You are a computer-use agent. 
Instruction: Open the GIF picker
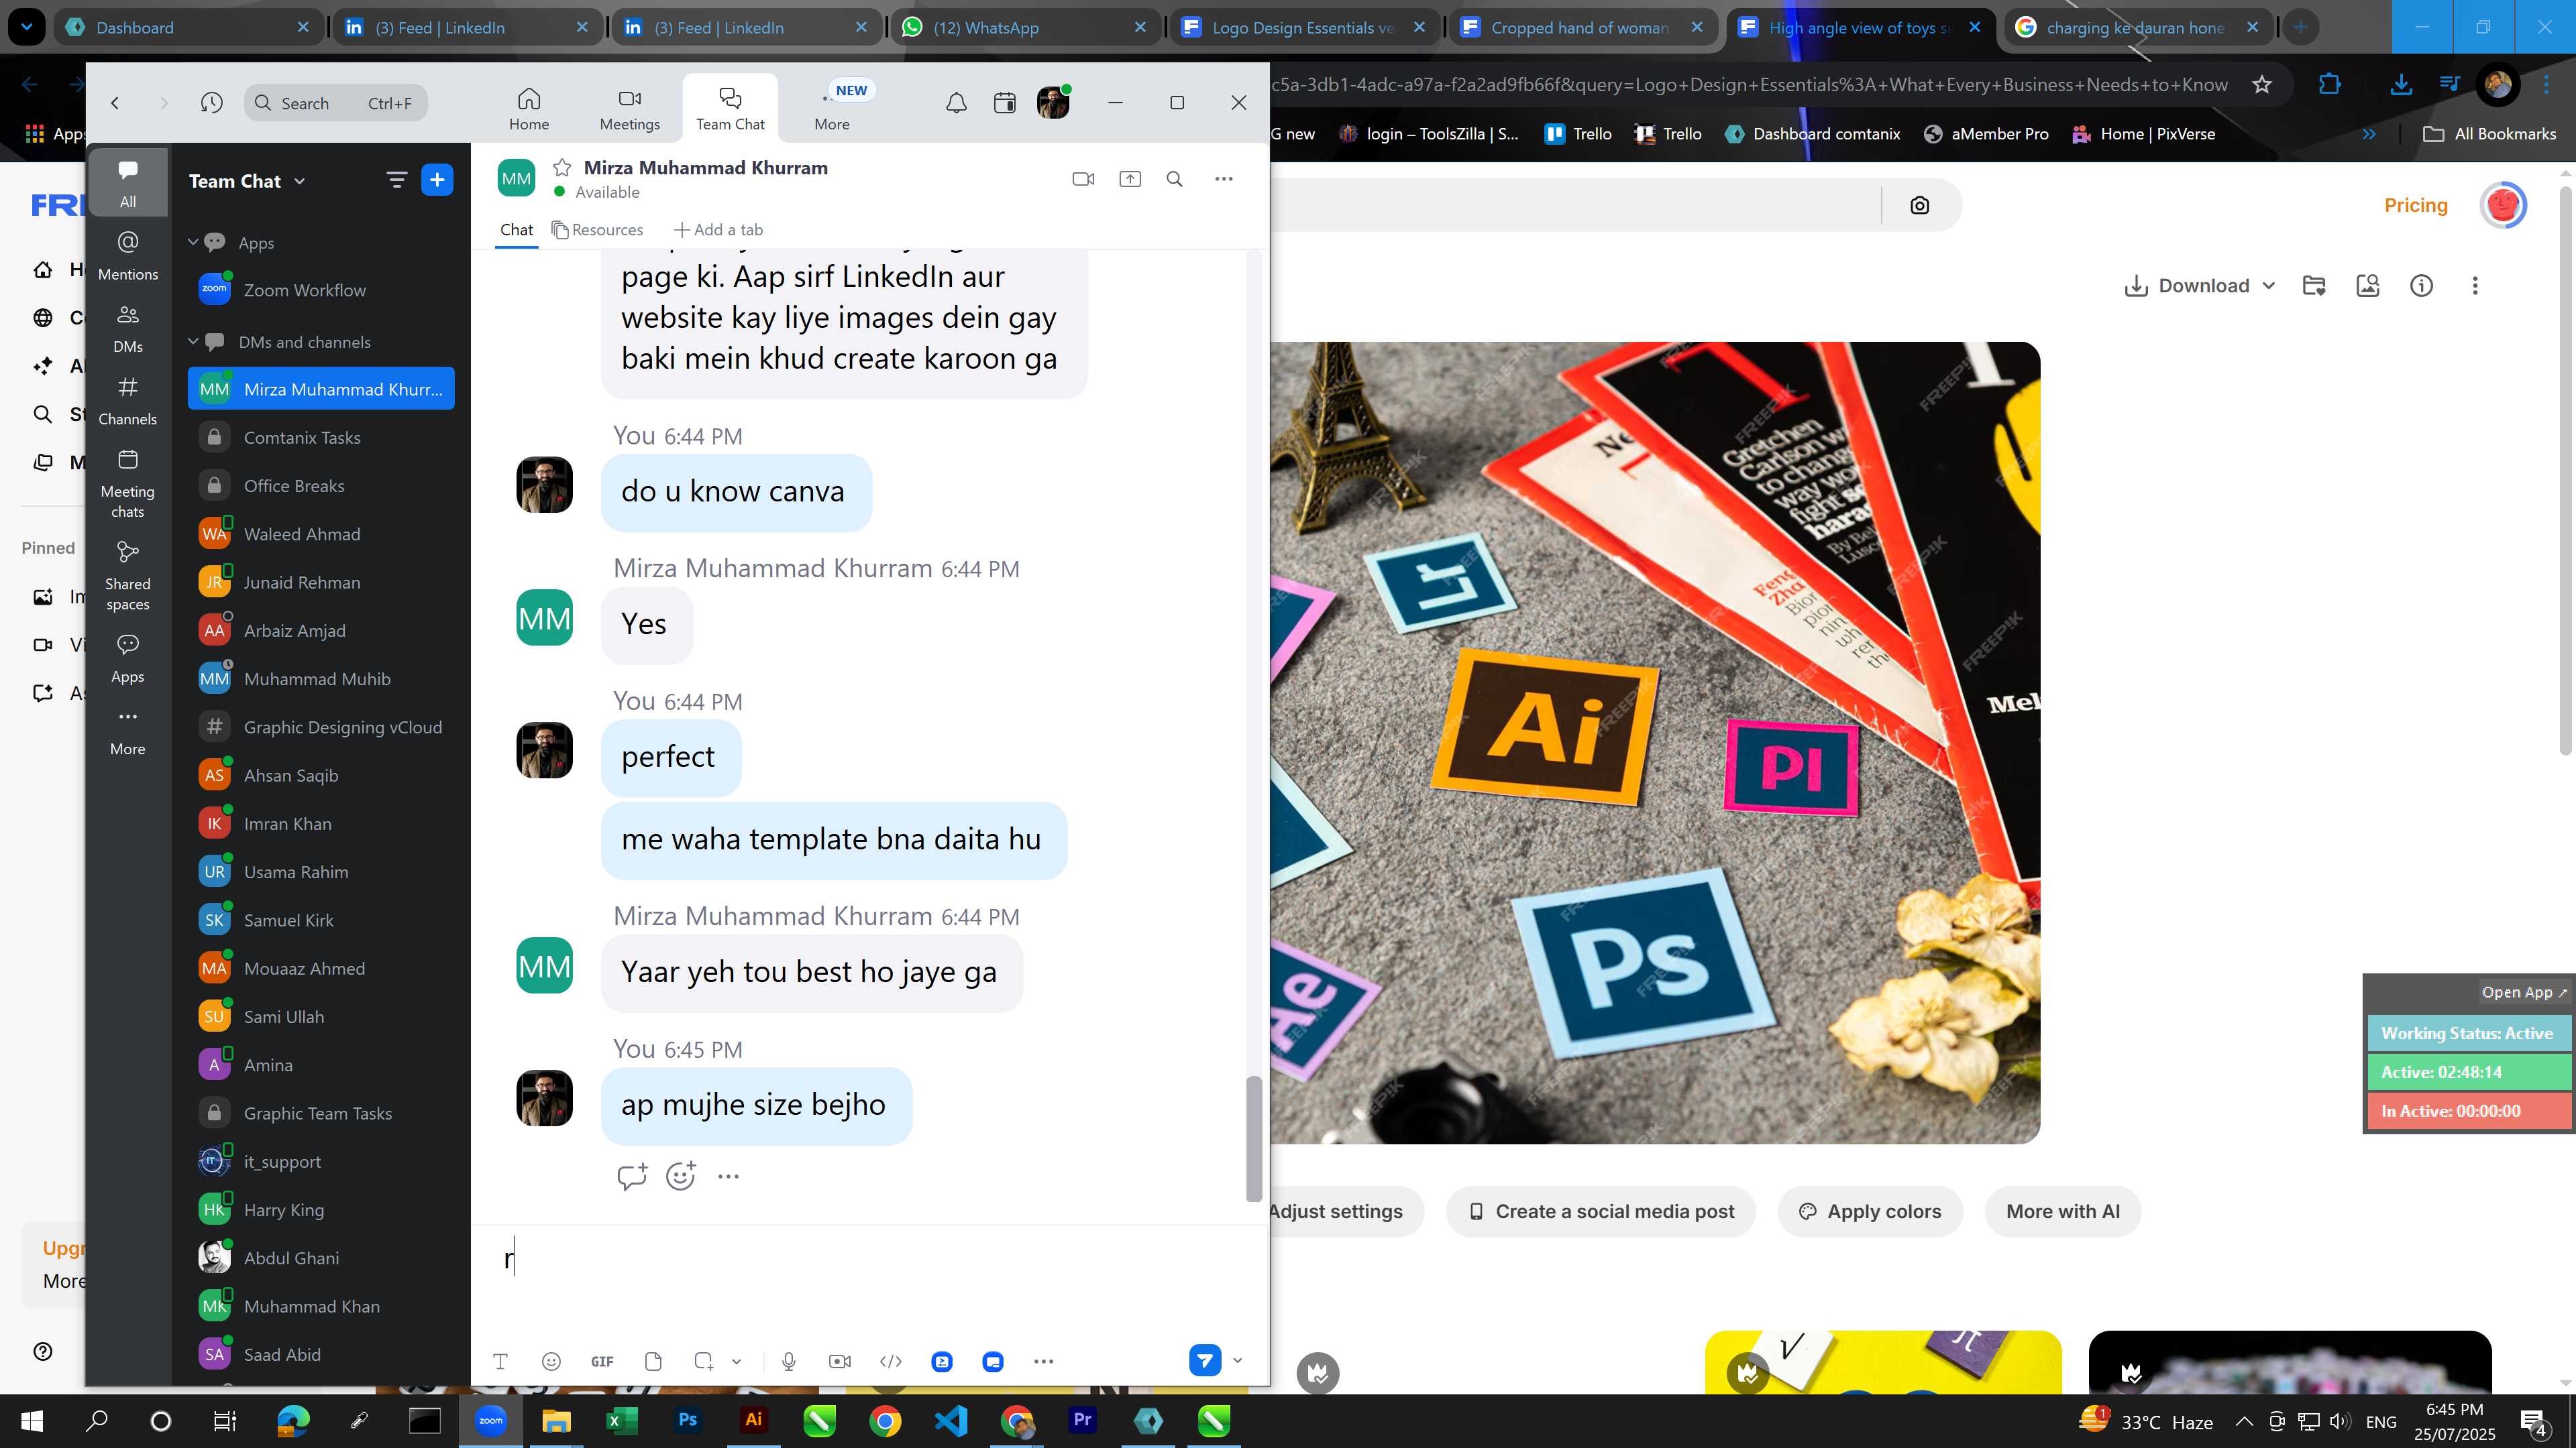tap(602, 1361)
